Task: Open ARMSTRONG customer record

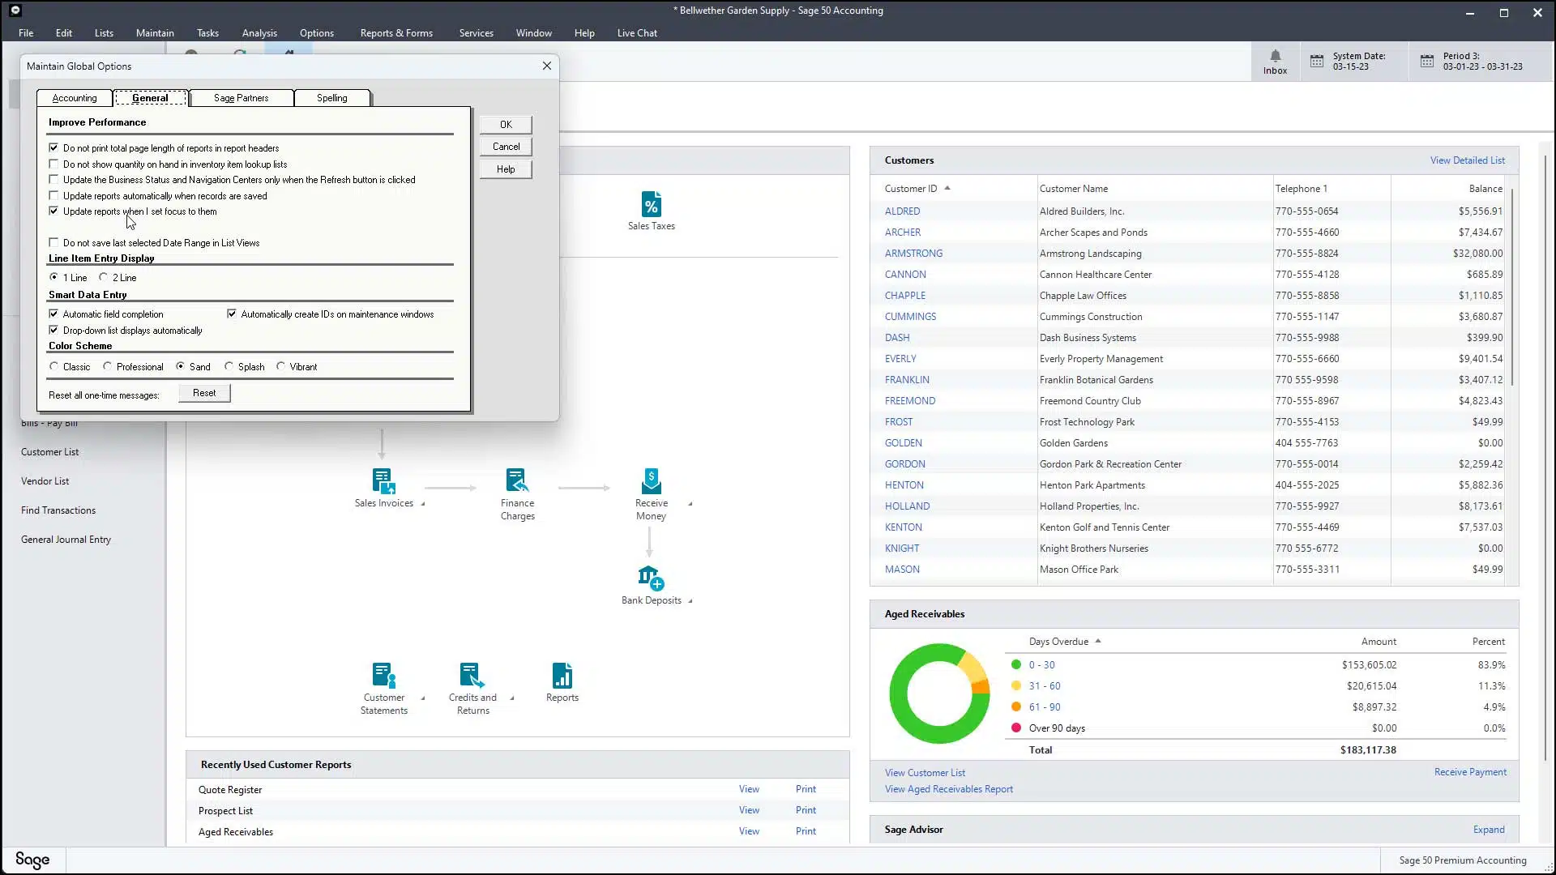Action: coord(913,254)
